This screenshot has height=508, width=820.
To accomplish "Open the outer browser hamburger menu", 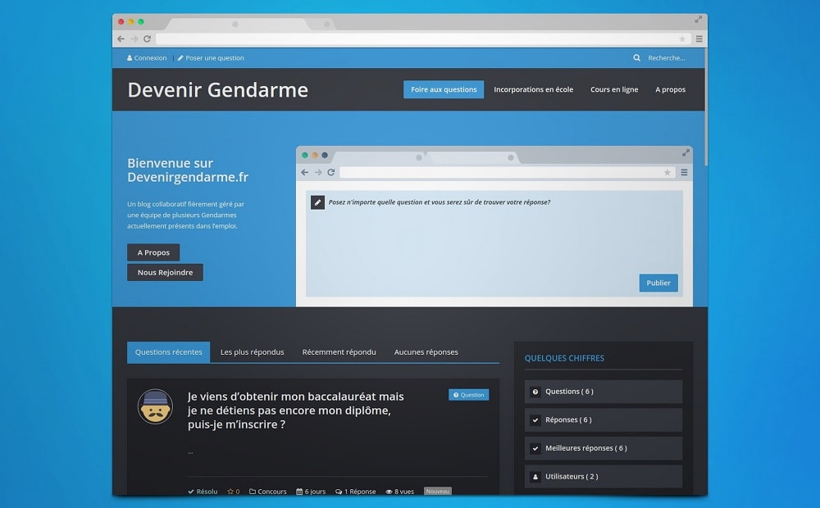I will tap(699, 39).
